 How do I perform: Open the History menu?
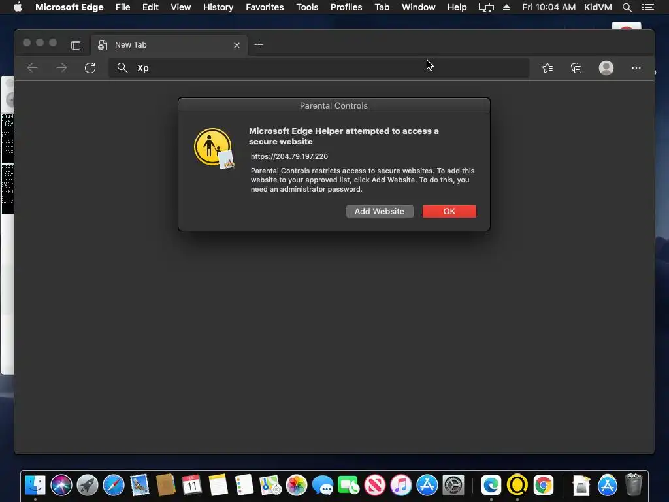[x=218, y=7]
